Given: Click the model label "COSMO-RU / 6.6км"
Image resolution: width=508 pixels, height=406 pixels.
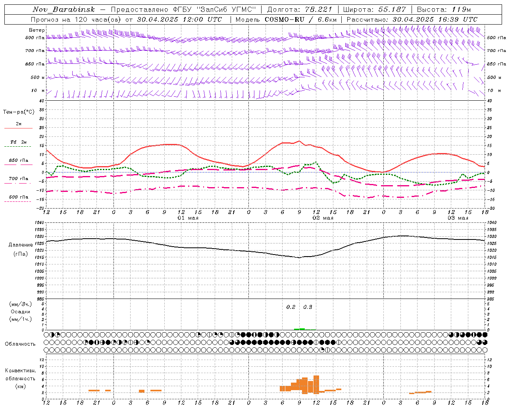Looking at the screenshot, I should 301,19.
